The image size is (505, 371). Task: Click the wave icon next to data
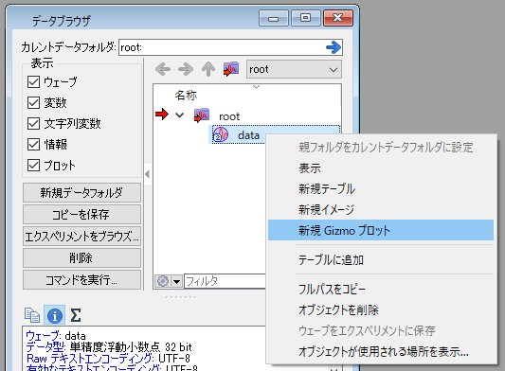(x=221, y=134)
